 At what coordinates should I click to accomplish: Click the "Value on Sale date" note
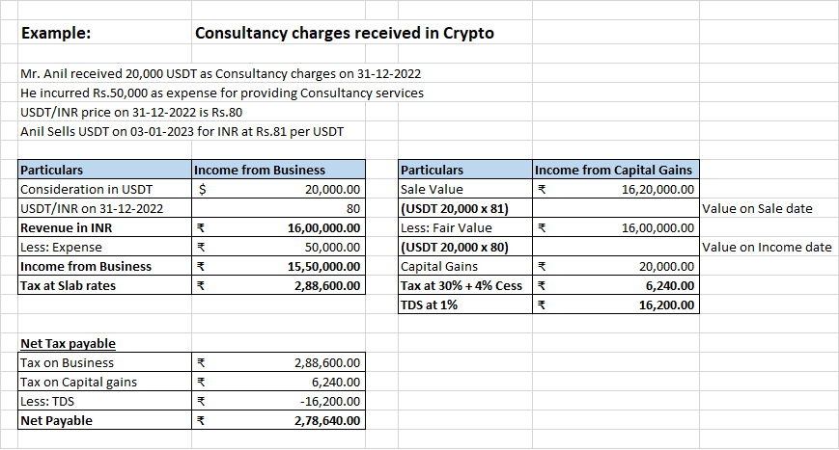point(758,208)
